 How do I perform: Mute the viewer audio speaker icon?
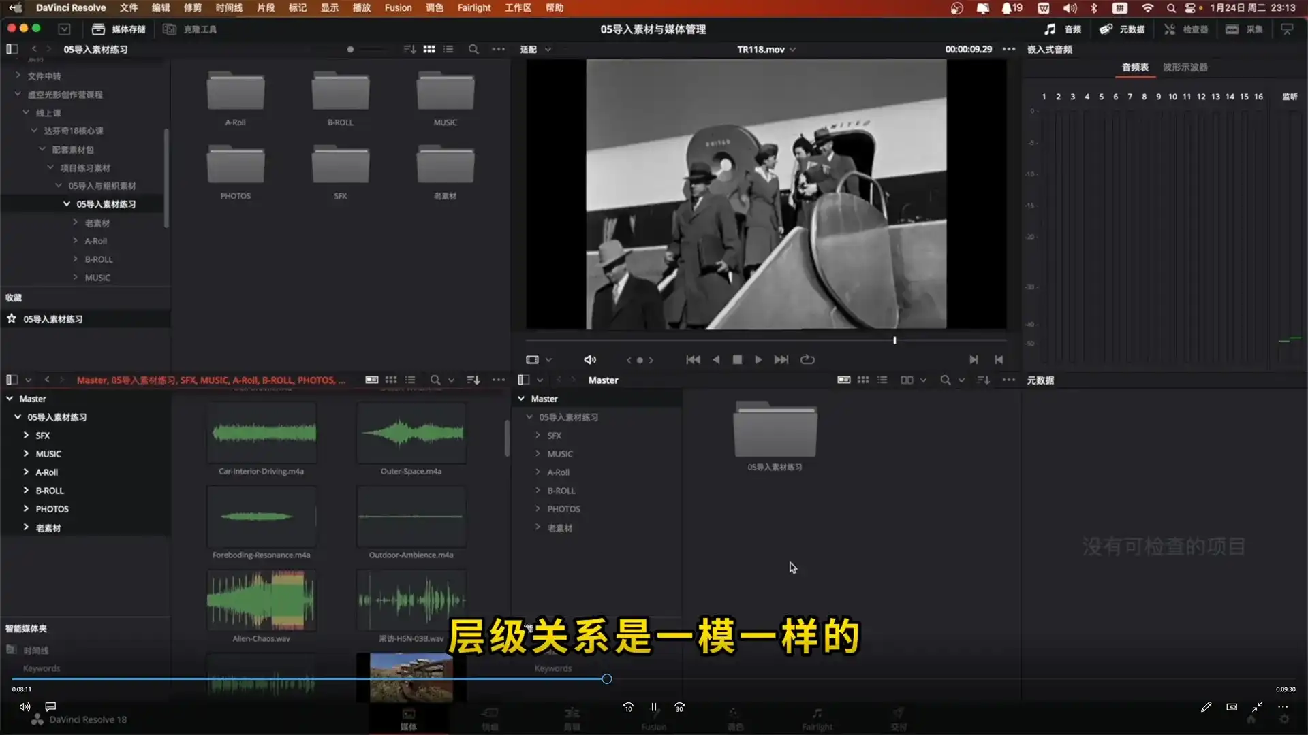pos(589,359)
